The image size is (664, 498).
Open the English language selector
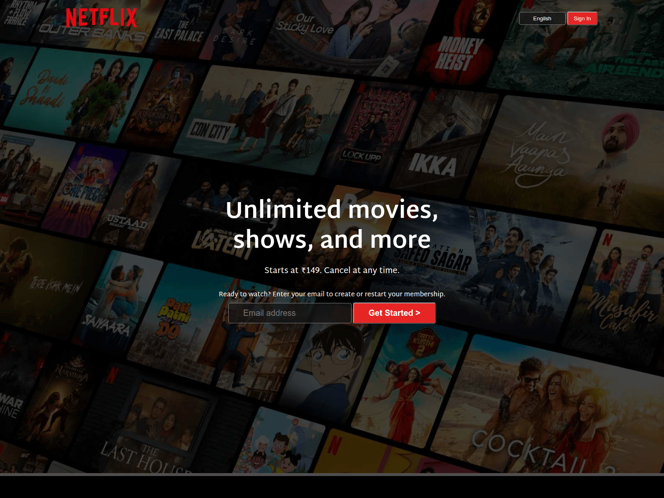tap(542, 18)
